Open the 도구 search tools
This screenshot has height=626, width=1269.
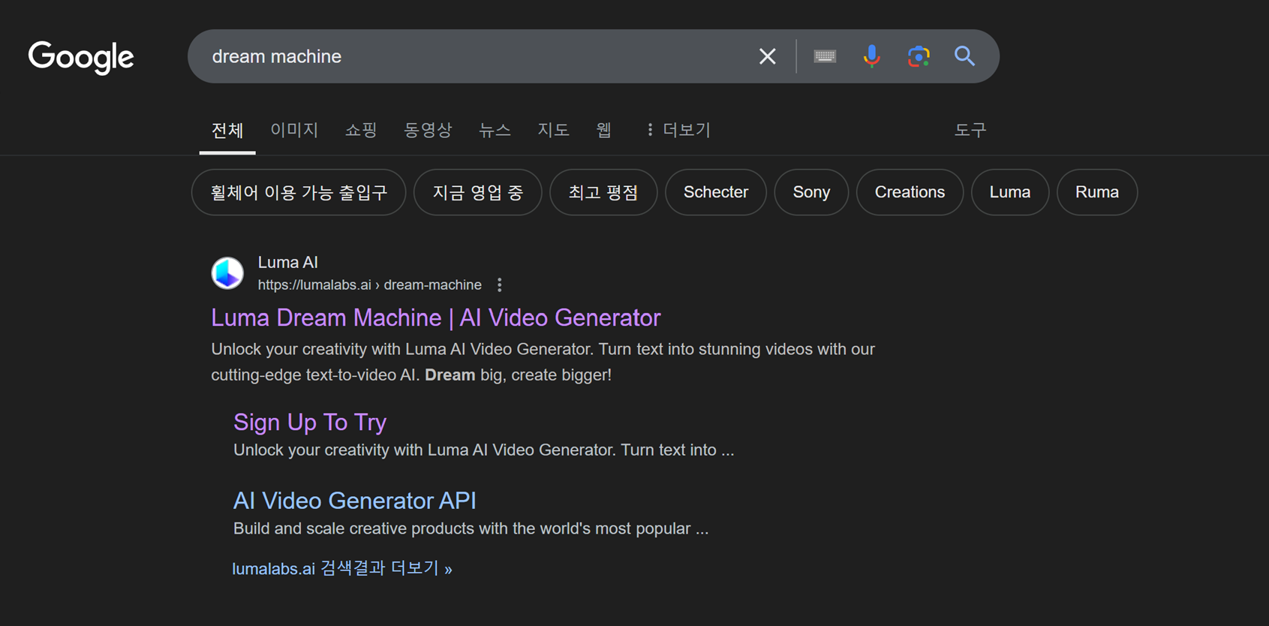[970, 130]
